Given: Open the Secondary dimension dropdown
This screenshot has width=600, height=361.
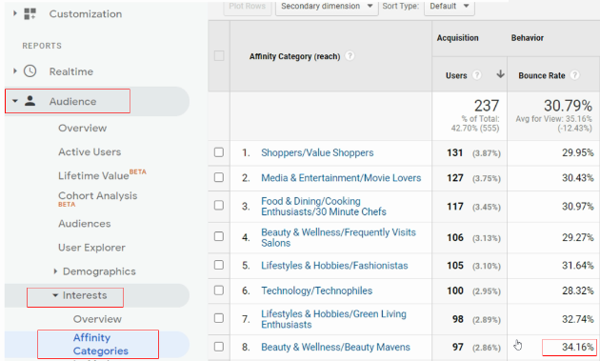Looking at the screenshot, I should [x=327, y=7].
